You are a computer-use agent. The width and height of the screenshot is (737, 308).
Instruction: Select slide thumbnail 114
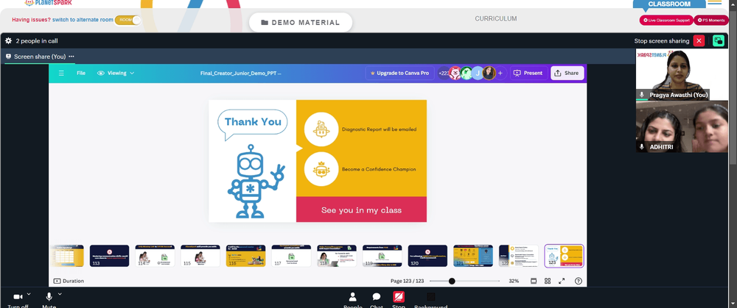click(x=155, y=256)
